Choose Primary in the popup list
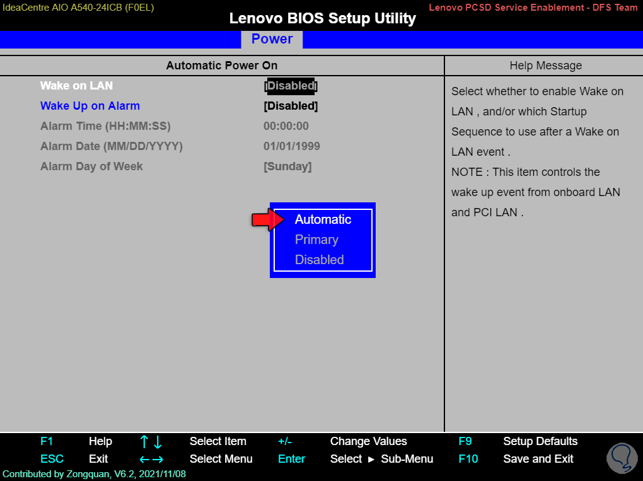643x481 pixels. [316, 240]
